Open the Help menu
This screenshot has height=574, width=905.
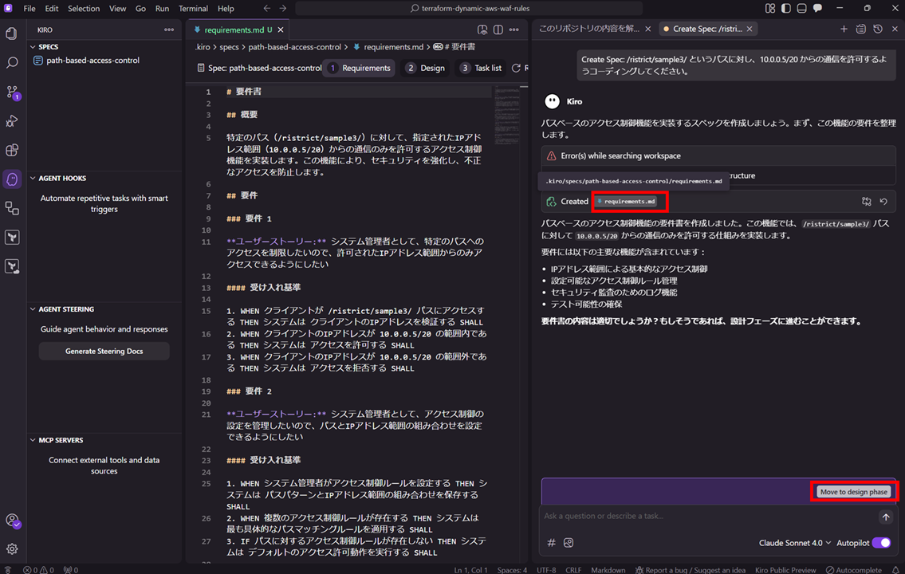click(226, 9)
